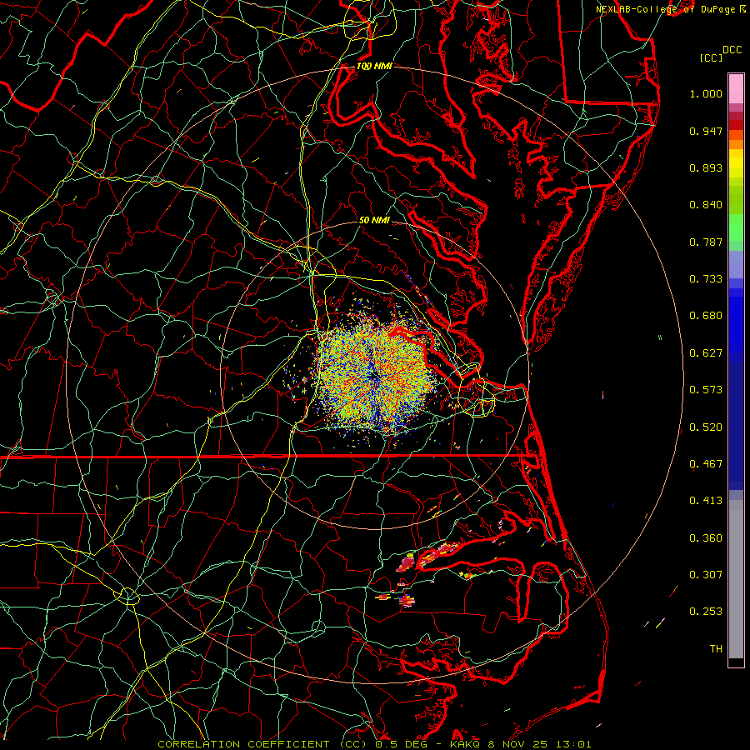Click the 0.413 scale value
This screenshot has height=750, width=750.
[706, 501]
